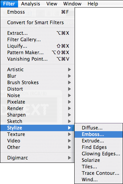Select Extrude... filter

tap(98, 141)
